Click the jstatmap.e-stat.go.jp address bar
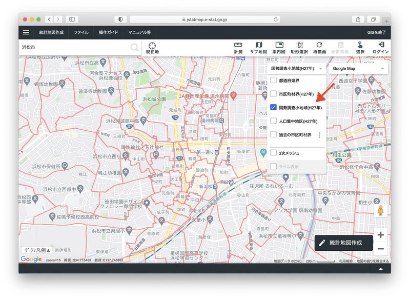 (x=204, y=19)
